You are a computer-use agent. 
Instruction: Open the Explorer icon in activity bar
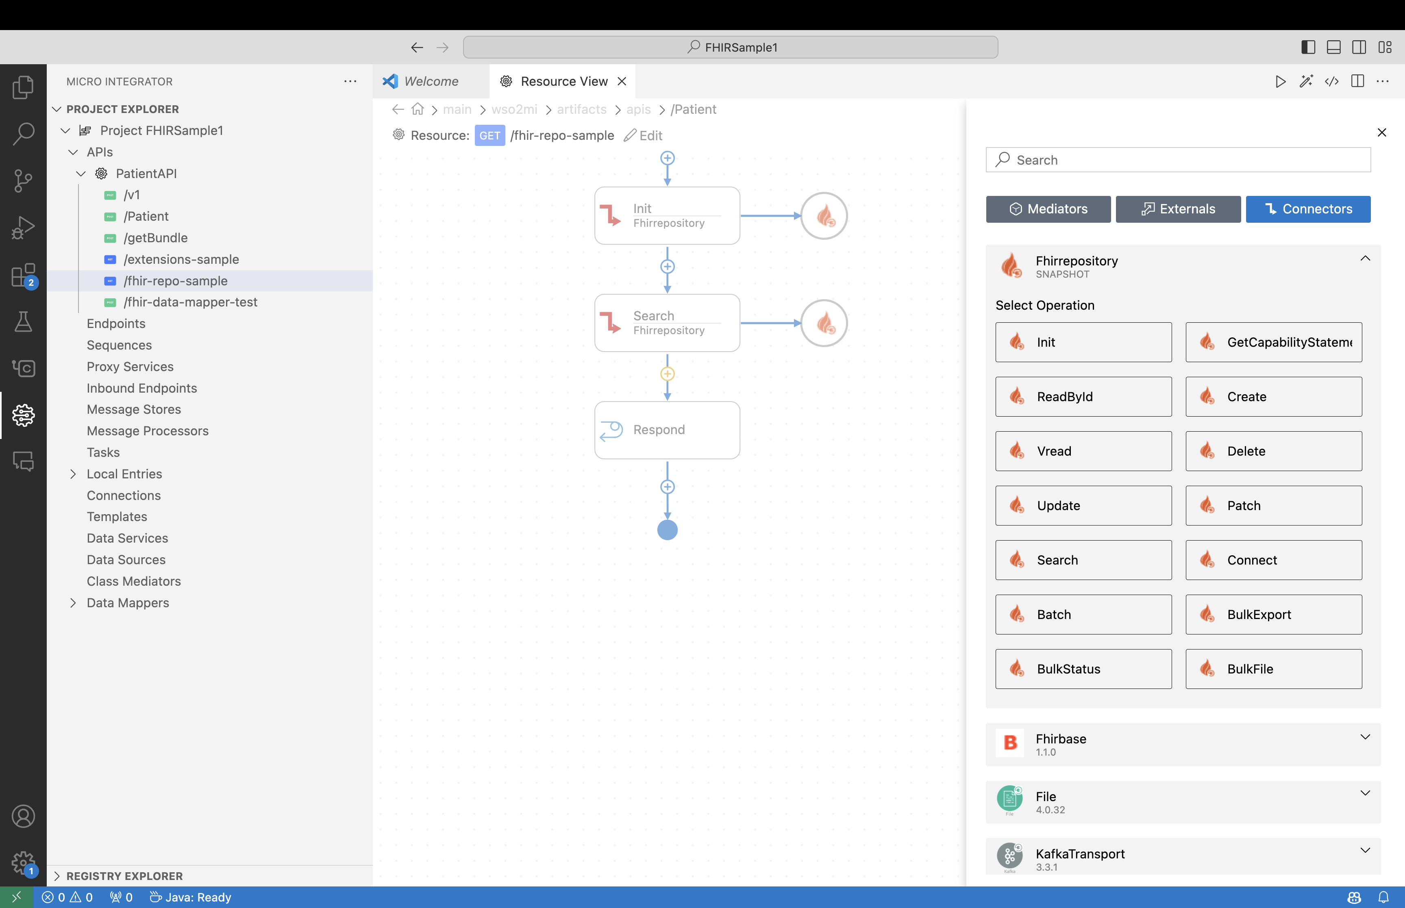coord(23,87)
